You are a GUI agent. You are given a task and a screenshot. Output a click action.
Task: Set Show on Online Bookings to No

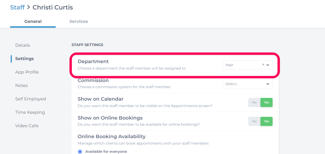coord(254,121)
